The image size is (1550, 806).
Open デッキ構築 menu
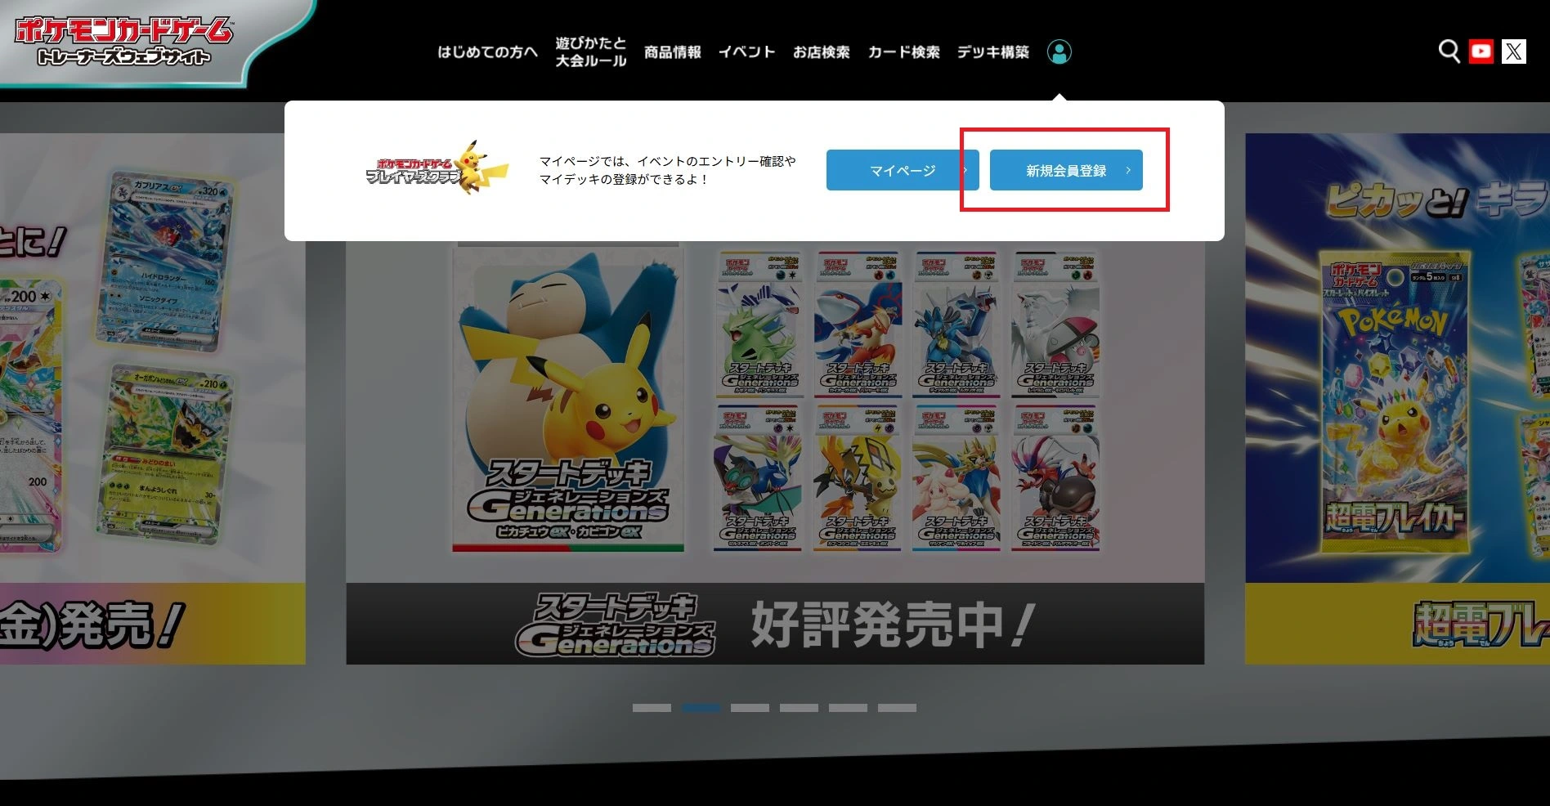coord(992,51)
